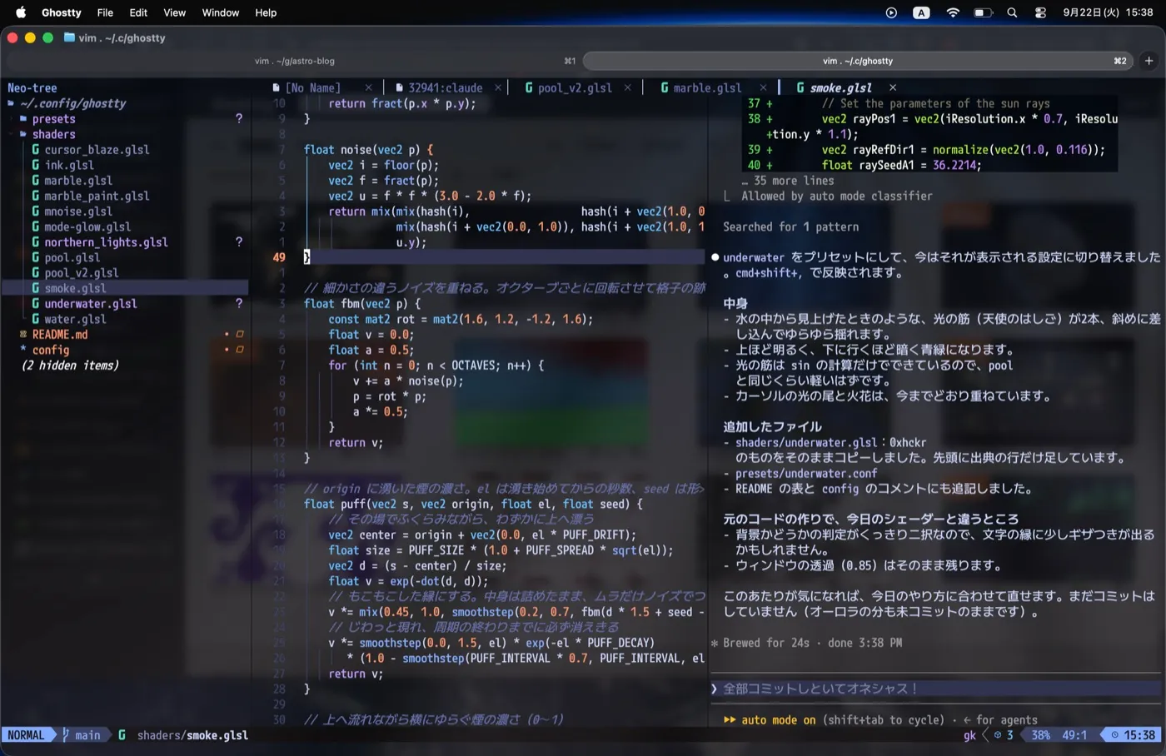The width and height of the screenshot is (1166, 756).
Task: Open smoke.glsl in the Neo-tree list
Action: 75,288
